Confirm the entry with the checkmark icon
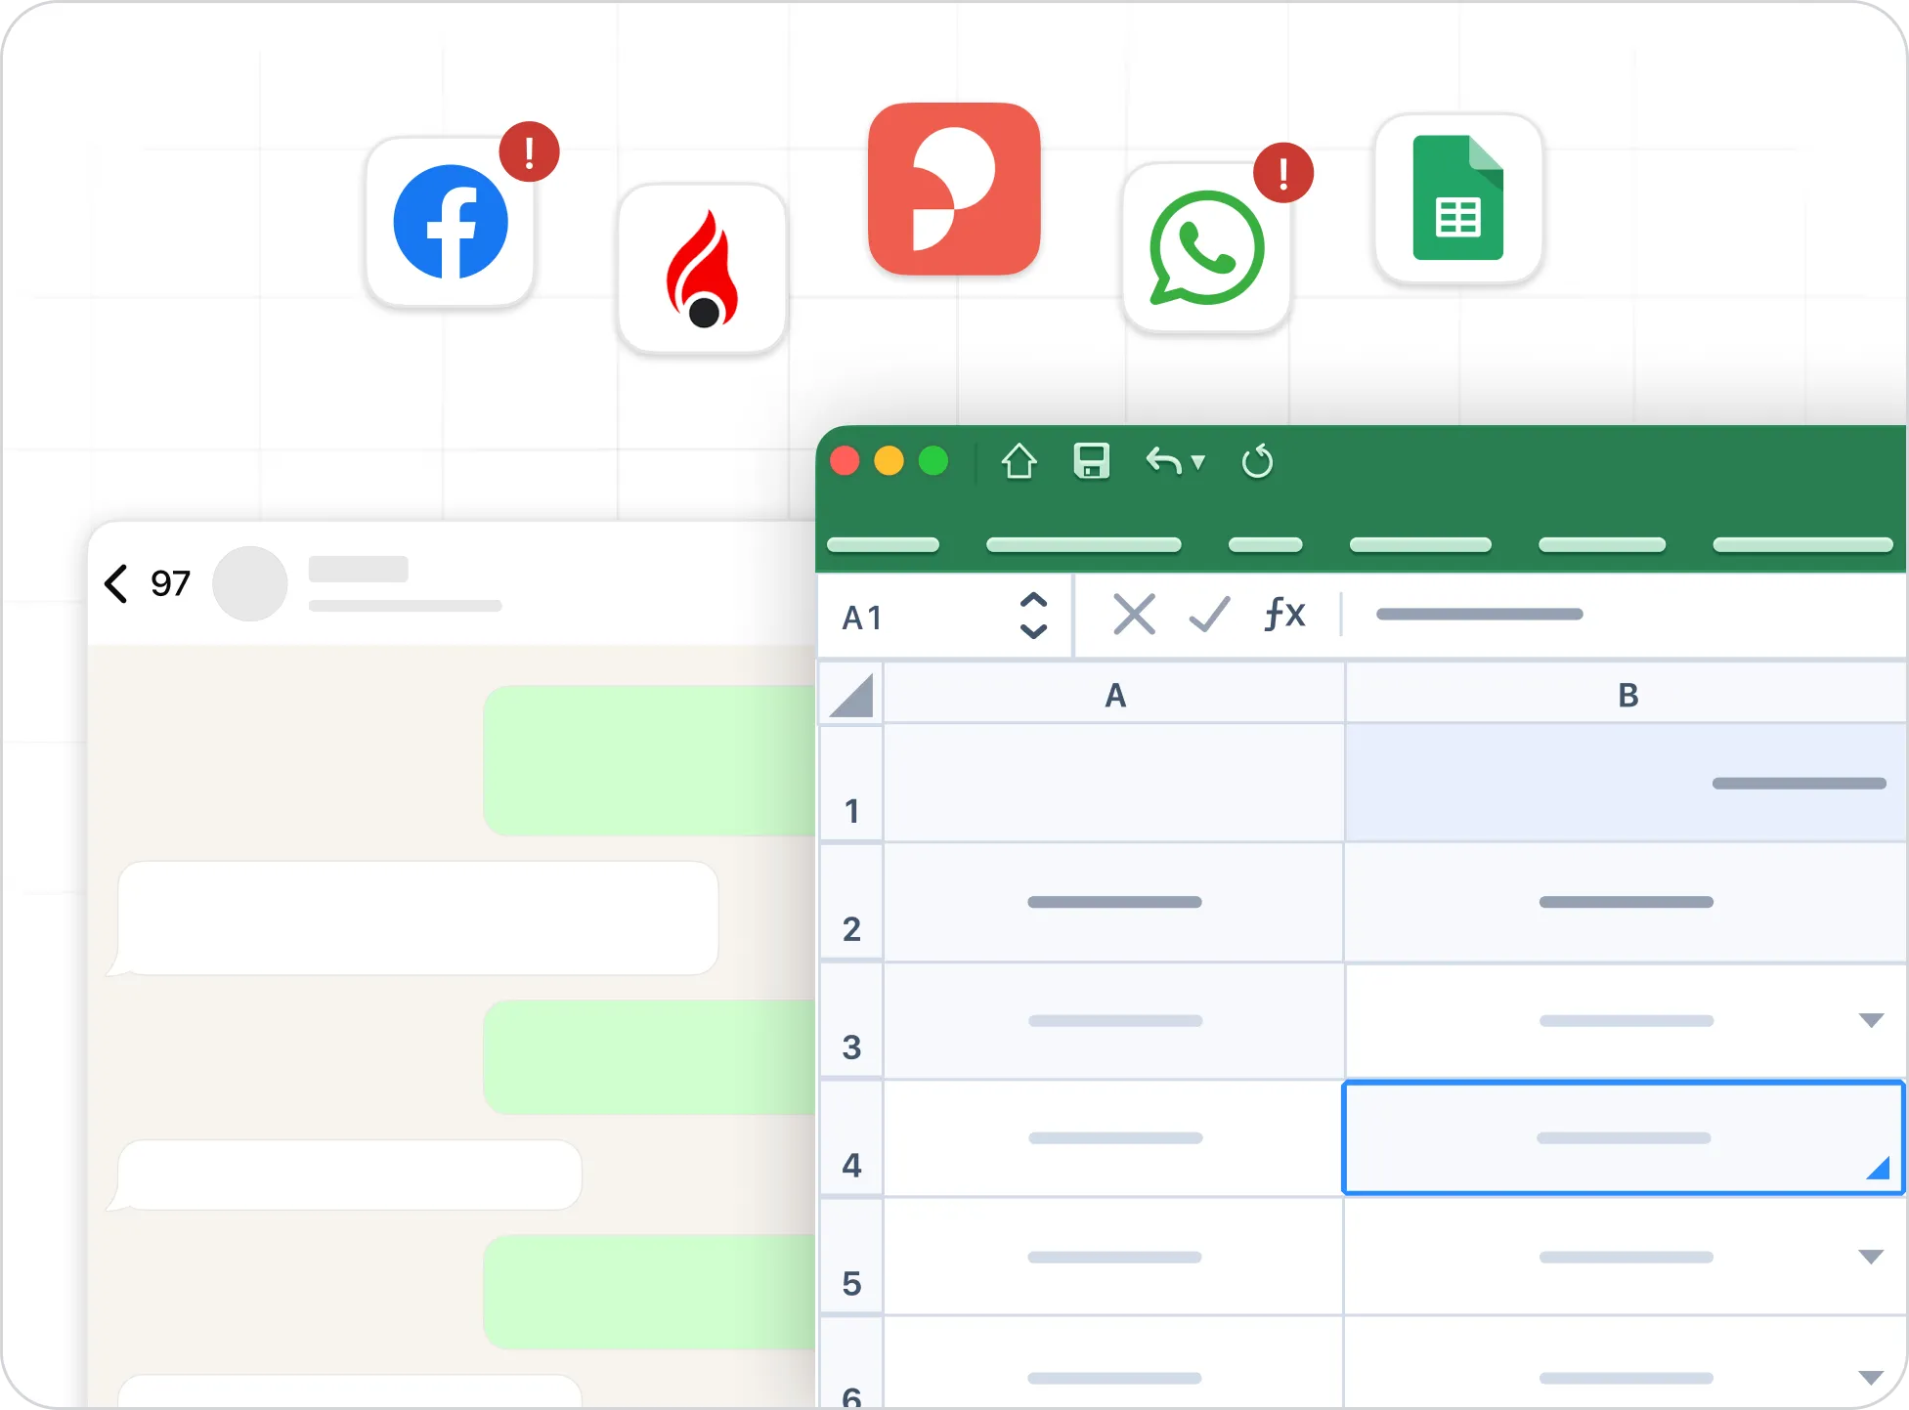 [1209, 615]
